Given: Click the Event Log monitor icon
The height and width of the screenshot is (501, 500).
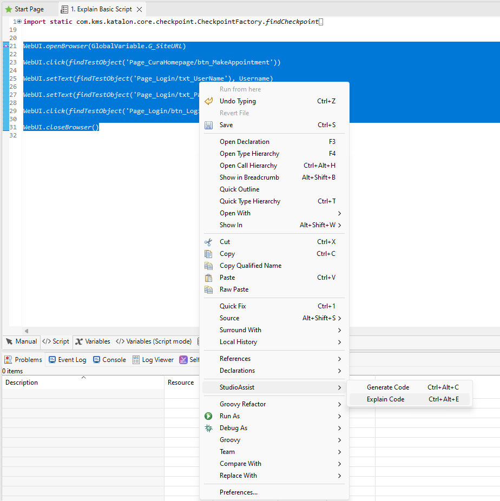Looking at the screenshot, I should tap(52, 360).
